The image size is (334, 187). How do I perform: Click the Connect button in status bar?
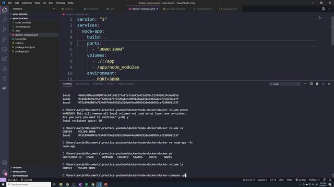(26, 180)
